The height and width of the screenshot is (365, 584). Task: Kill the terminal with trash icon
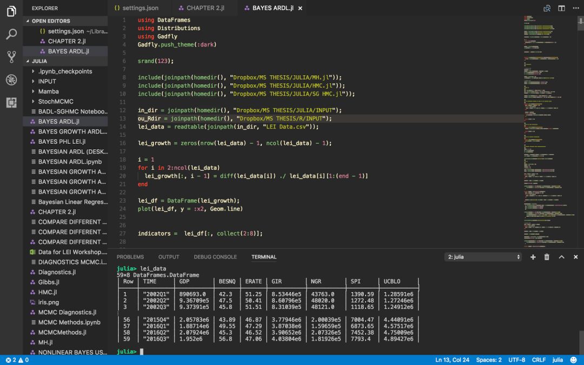[547, 257]
